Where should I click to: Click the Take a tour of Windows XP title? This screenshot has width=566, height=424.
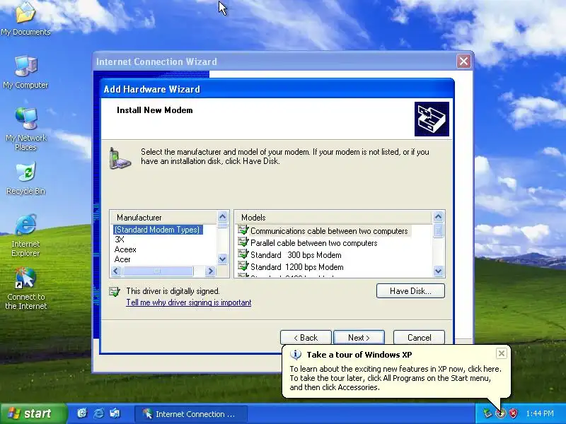[x=359, y=355]
